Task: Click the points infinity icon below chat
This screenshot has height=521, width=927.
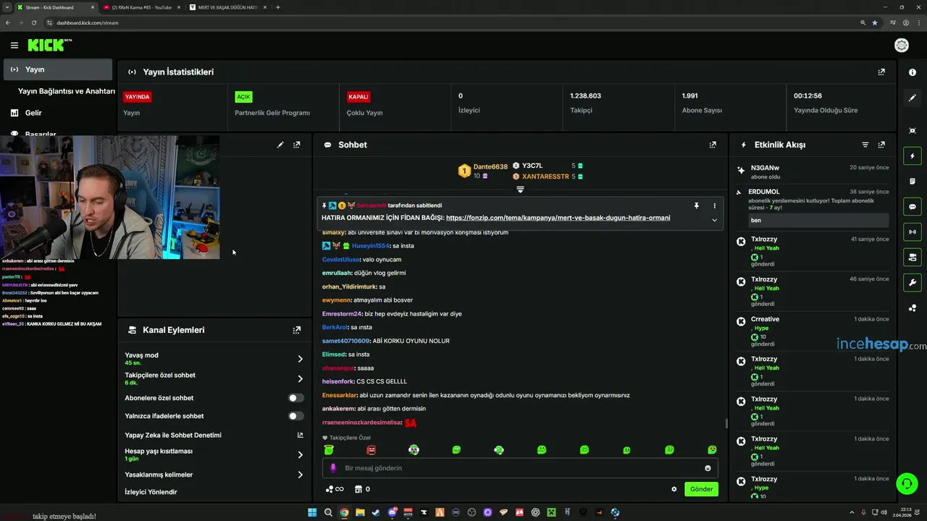Action: point(335,489)
